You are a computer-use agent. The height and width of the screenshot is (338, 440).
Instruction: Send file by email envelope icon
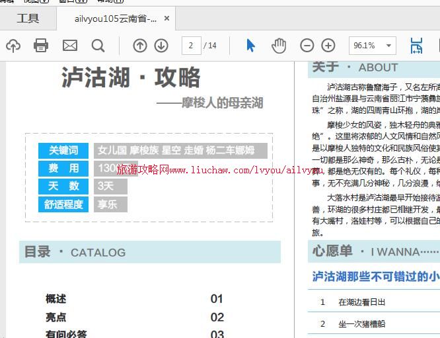pyautogui.click(x=70, y=46)
